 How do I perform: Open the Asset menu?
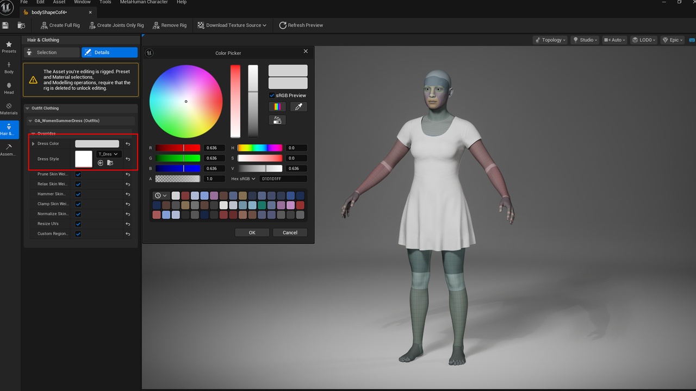59,2
